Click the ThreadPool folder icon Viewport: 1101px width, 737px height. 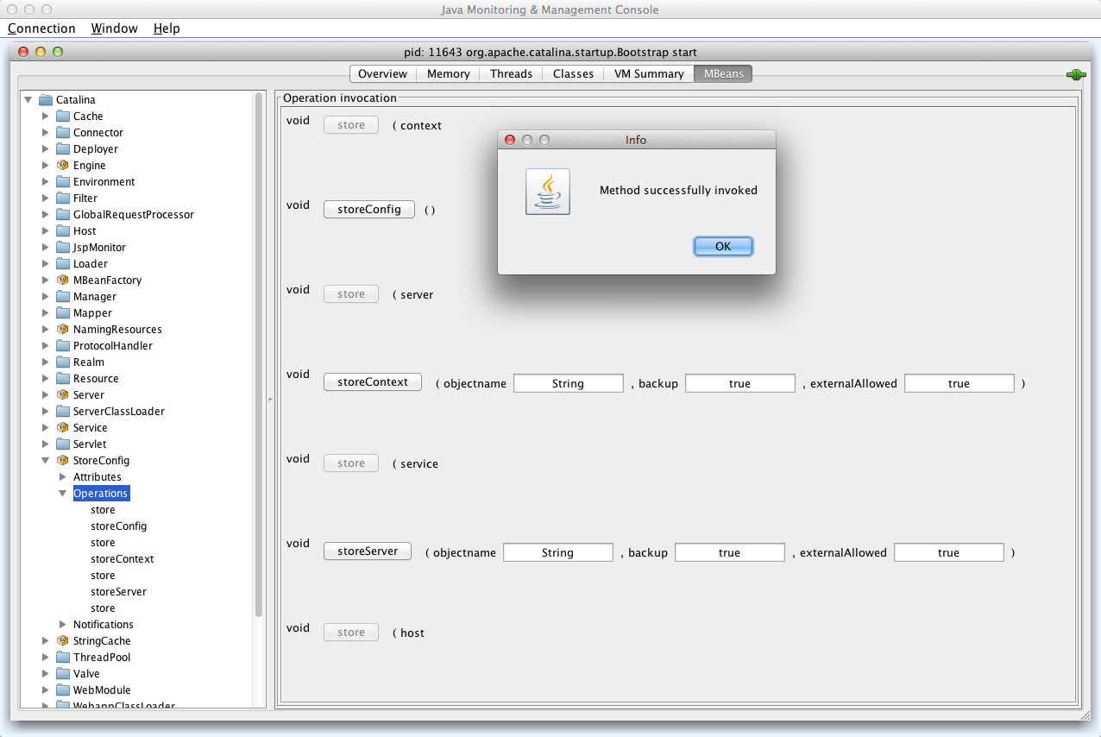(63, 658)
